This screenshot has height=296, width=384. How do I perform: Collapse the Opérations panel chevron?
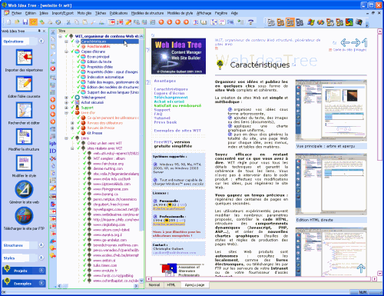click(x=41, y=41)
